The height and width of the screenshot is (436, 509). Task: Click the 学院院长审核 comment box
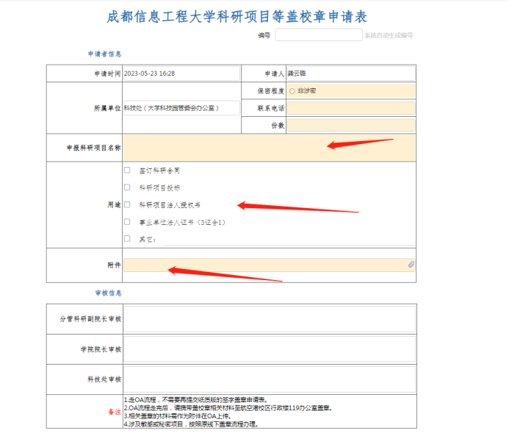pos(269,349)
